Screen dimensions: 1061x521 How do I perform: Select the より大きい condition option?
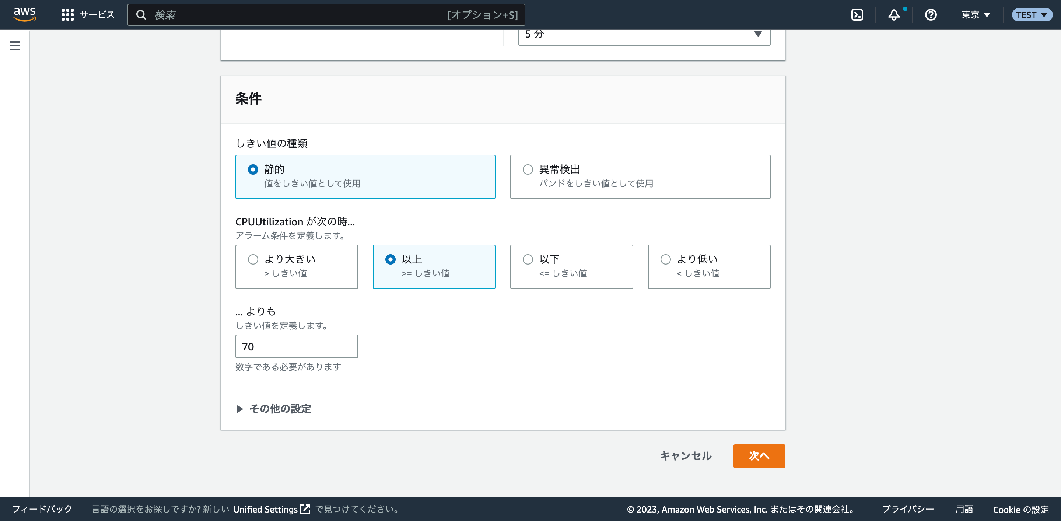[x=253, y=259]
